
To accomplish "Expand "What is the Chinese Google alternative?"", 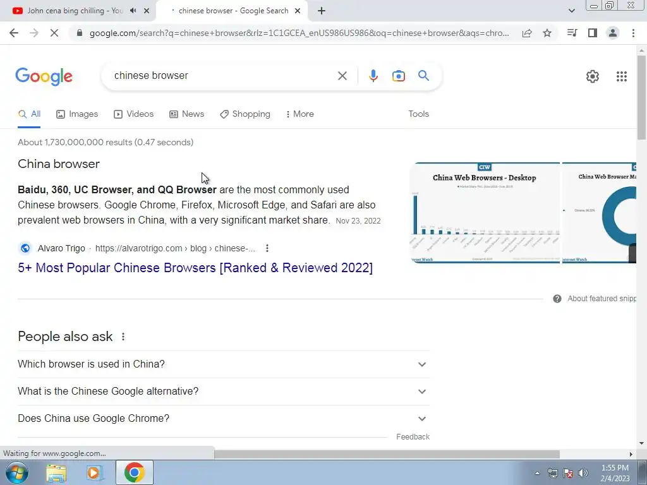I will pos(224,392).
